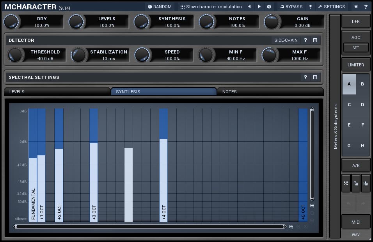Toggle the BYPASS button
373x242 pixels.
(x=291, y=7)
